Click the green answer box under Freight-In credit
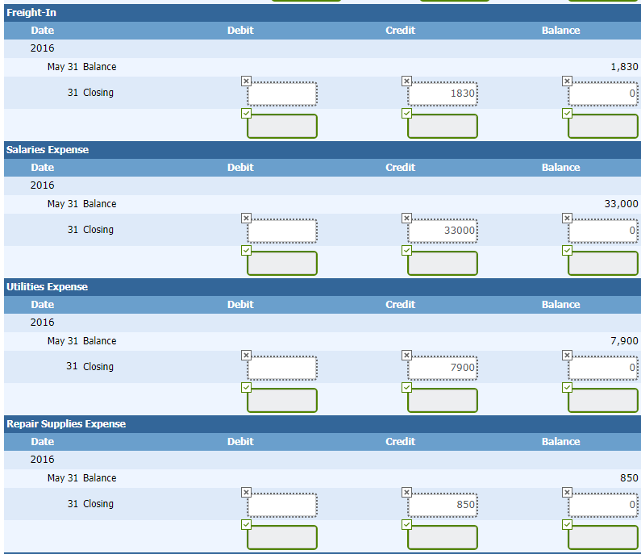The height and width of the screenshot is (554, 641). (x=443, y=126)
